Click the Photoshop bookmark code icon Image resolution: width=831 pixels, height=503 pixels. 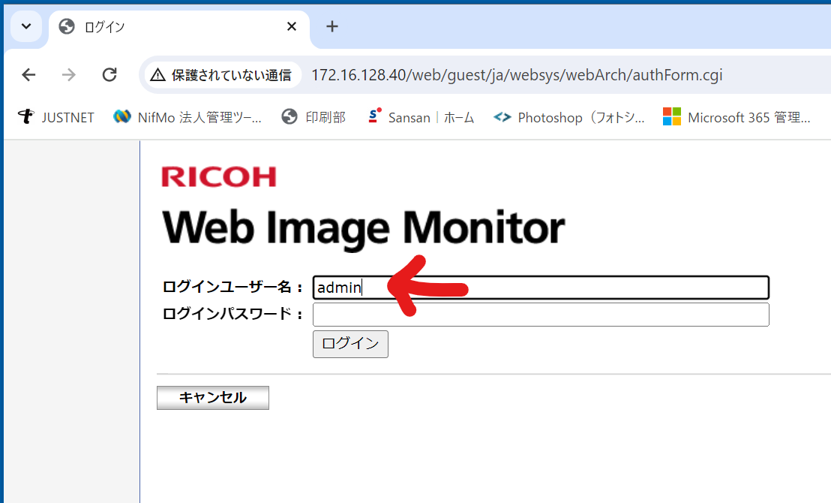click(x=502, y=116)
